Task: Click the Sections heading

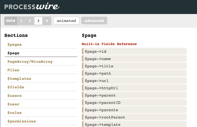Action: pos(16,35)
